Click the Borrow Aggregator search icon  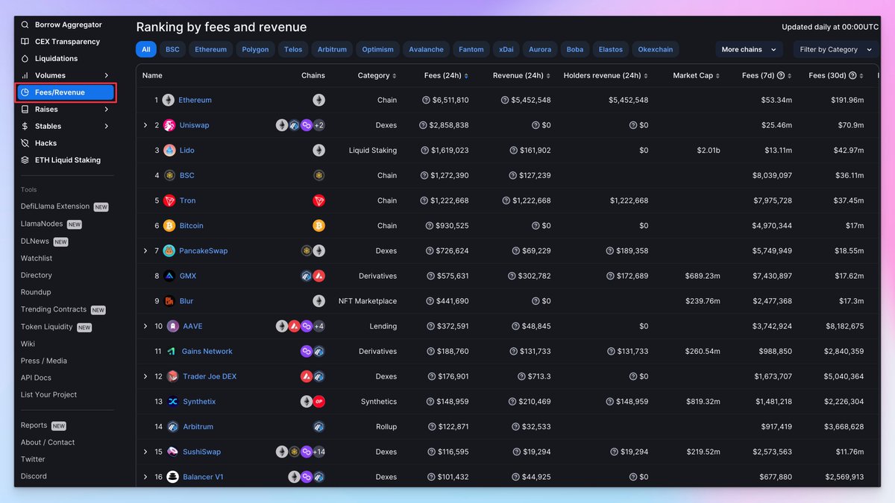(25, 25)
